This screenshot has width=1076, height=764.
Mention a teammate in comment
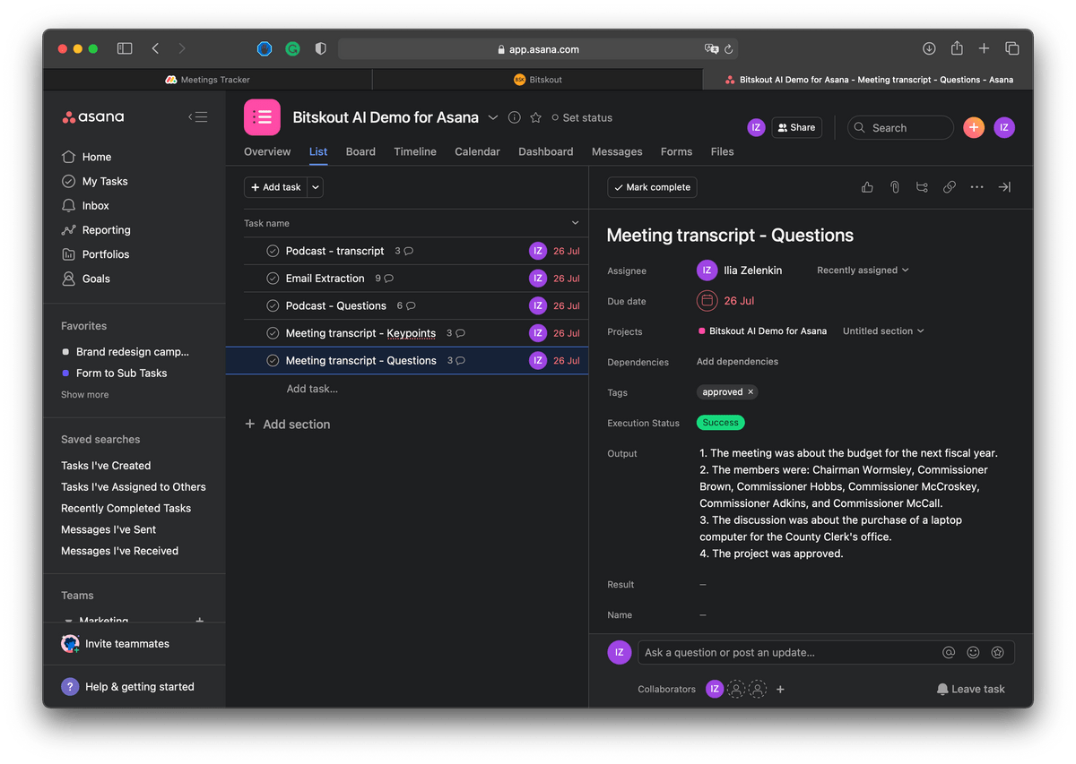click(949, 653)
